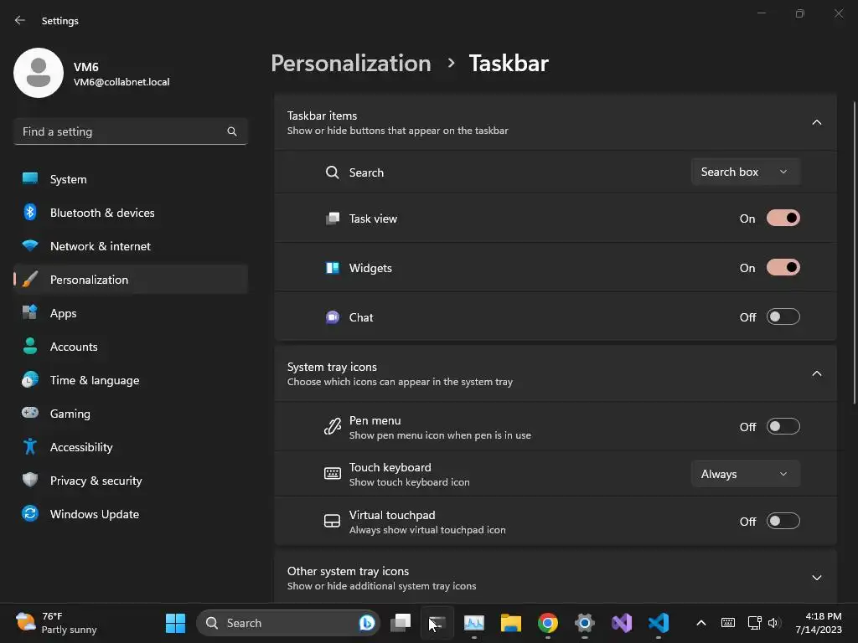Open Visual Studio from the taskbar
858x643 pixels.
click(622, 623)
